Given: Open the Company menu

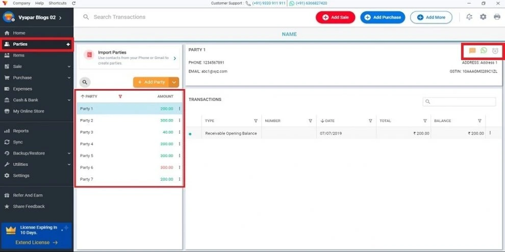Looking at the screenshot, I should click(x=21, y=3).
